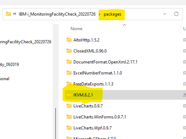Click the navigation pane vertical scrollbar
186x139 pixels.
coord(56,123)
